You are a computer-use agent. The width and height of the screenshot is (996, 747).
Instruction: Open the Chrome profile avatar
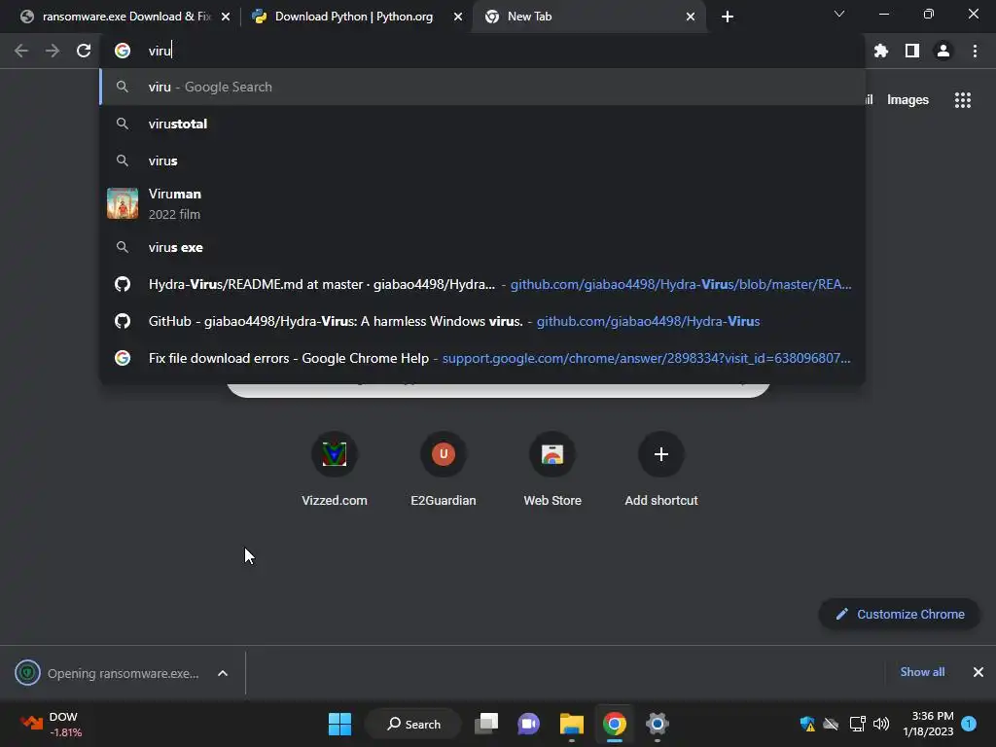943,51
